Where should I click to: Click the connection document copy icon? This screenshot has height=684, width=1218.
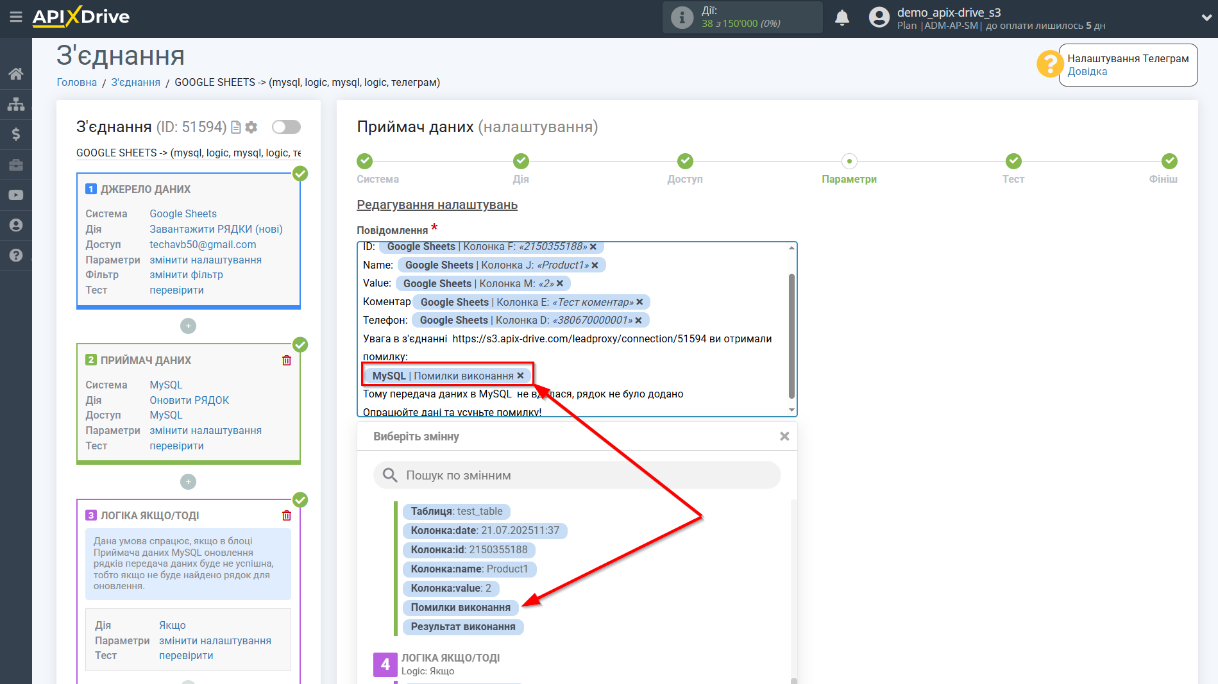[236, 127]
